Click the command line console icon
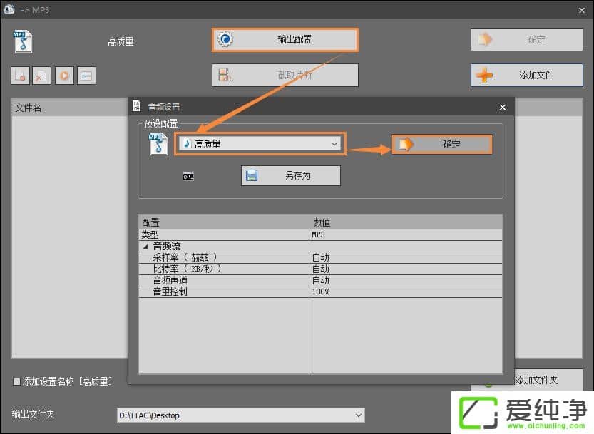The width and height of the screenshot is (594, 434). pyautogui.click(x=188, y=176)
